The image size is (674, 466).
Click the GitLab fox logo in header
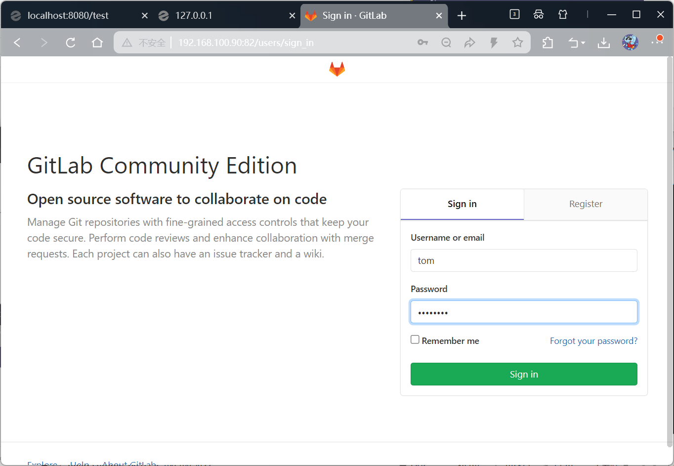(x=337, y=69)
